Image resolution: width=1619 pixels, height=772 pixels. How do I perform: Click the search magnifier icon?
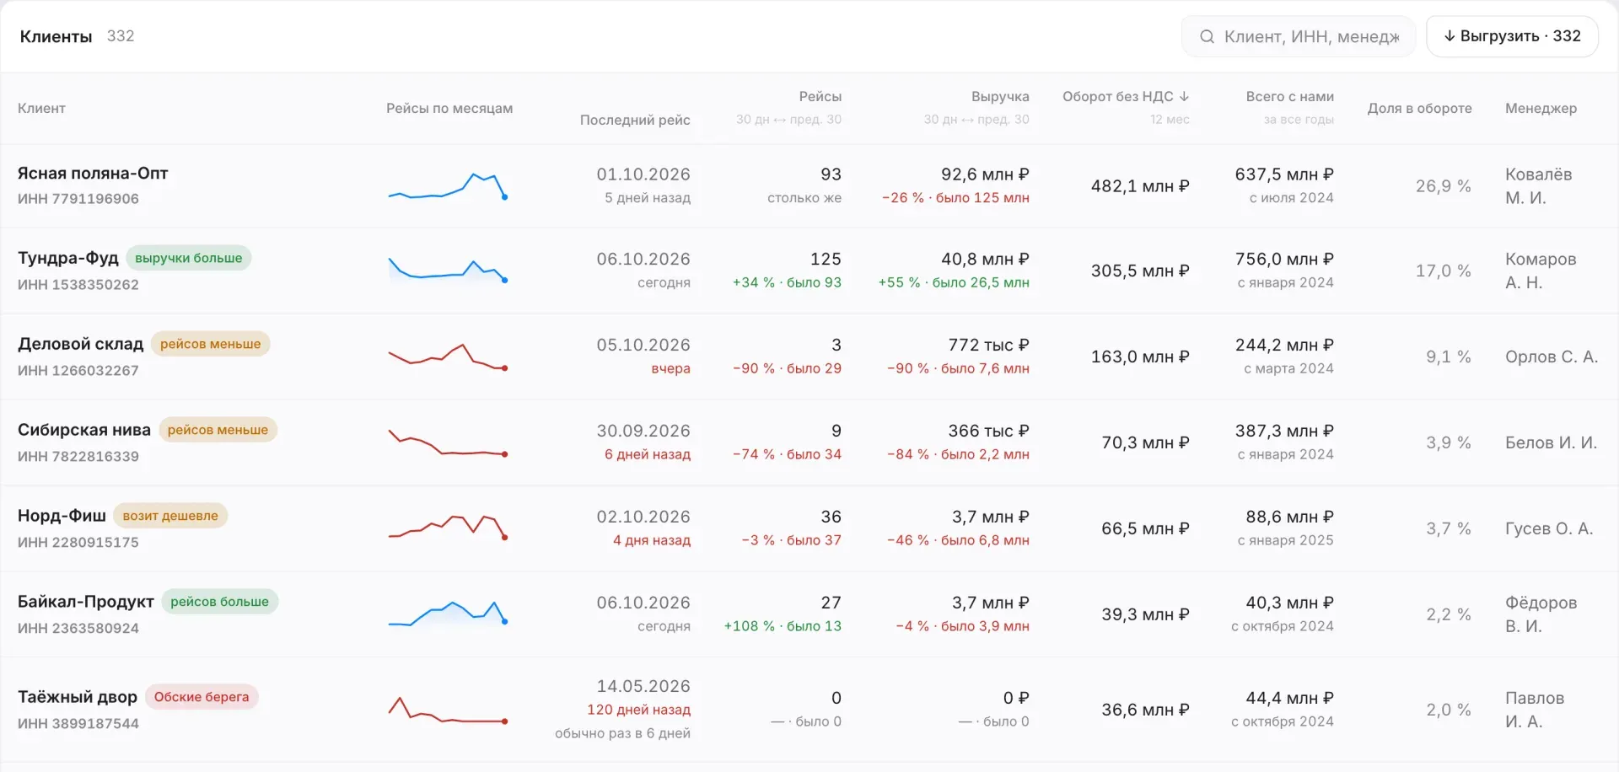[1207, 36]
